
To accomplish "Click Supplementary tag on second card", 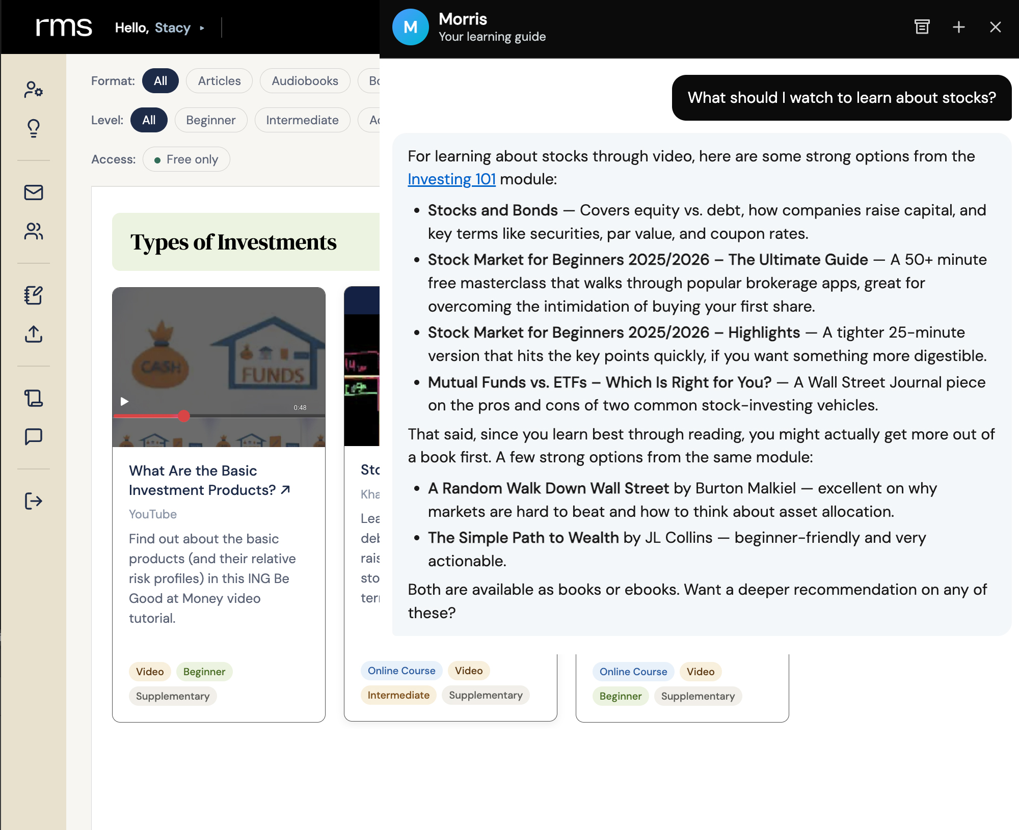I will coord(486,695).
